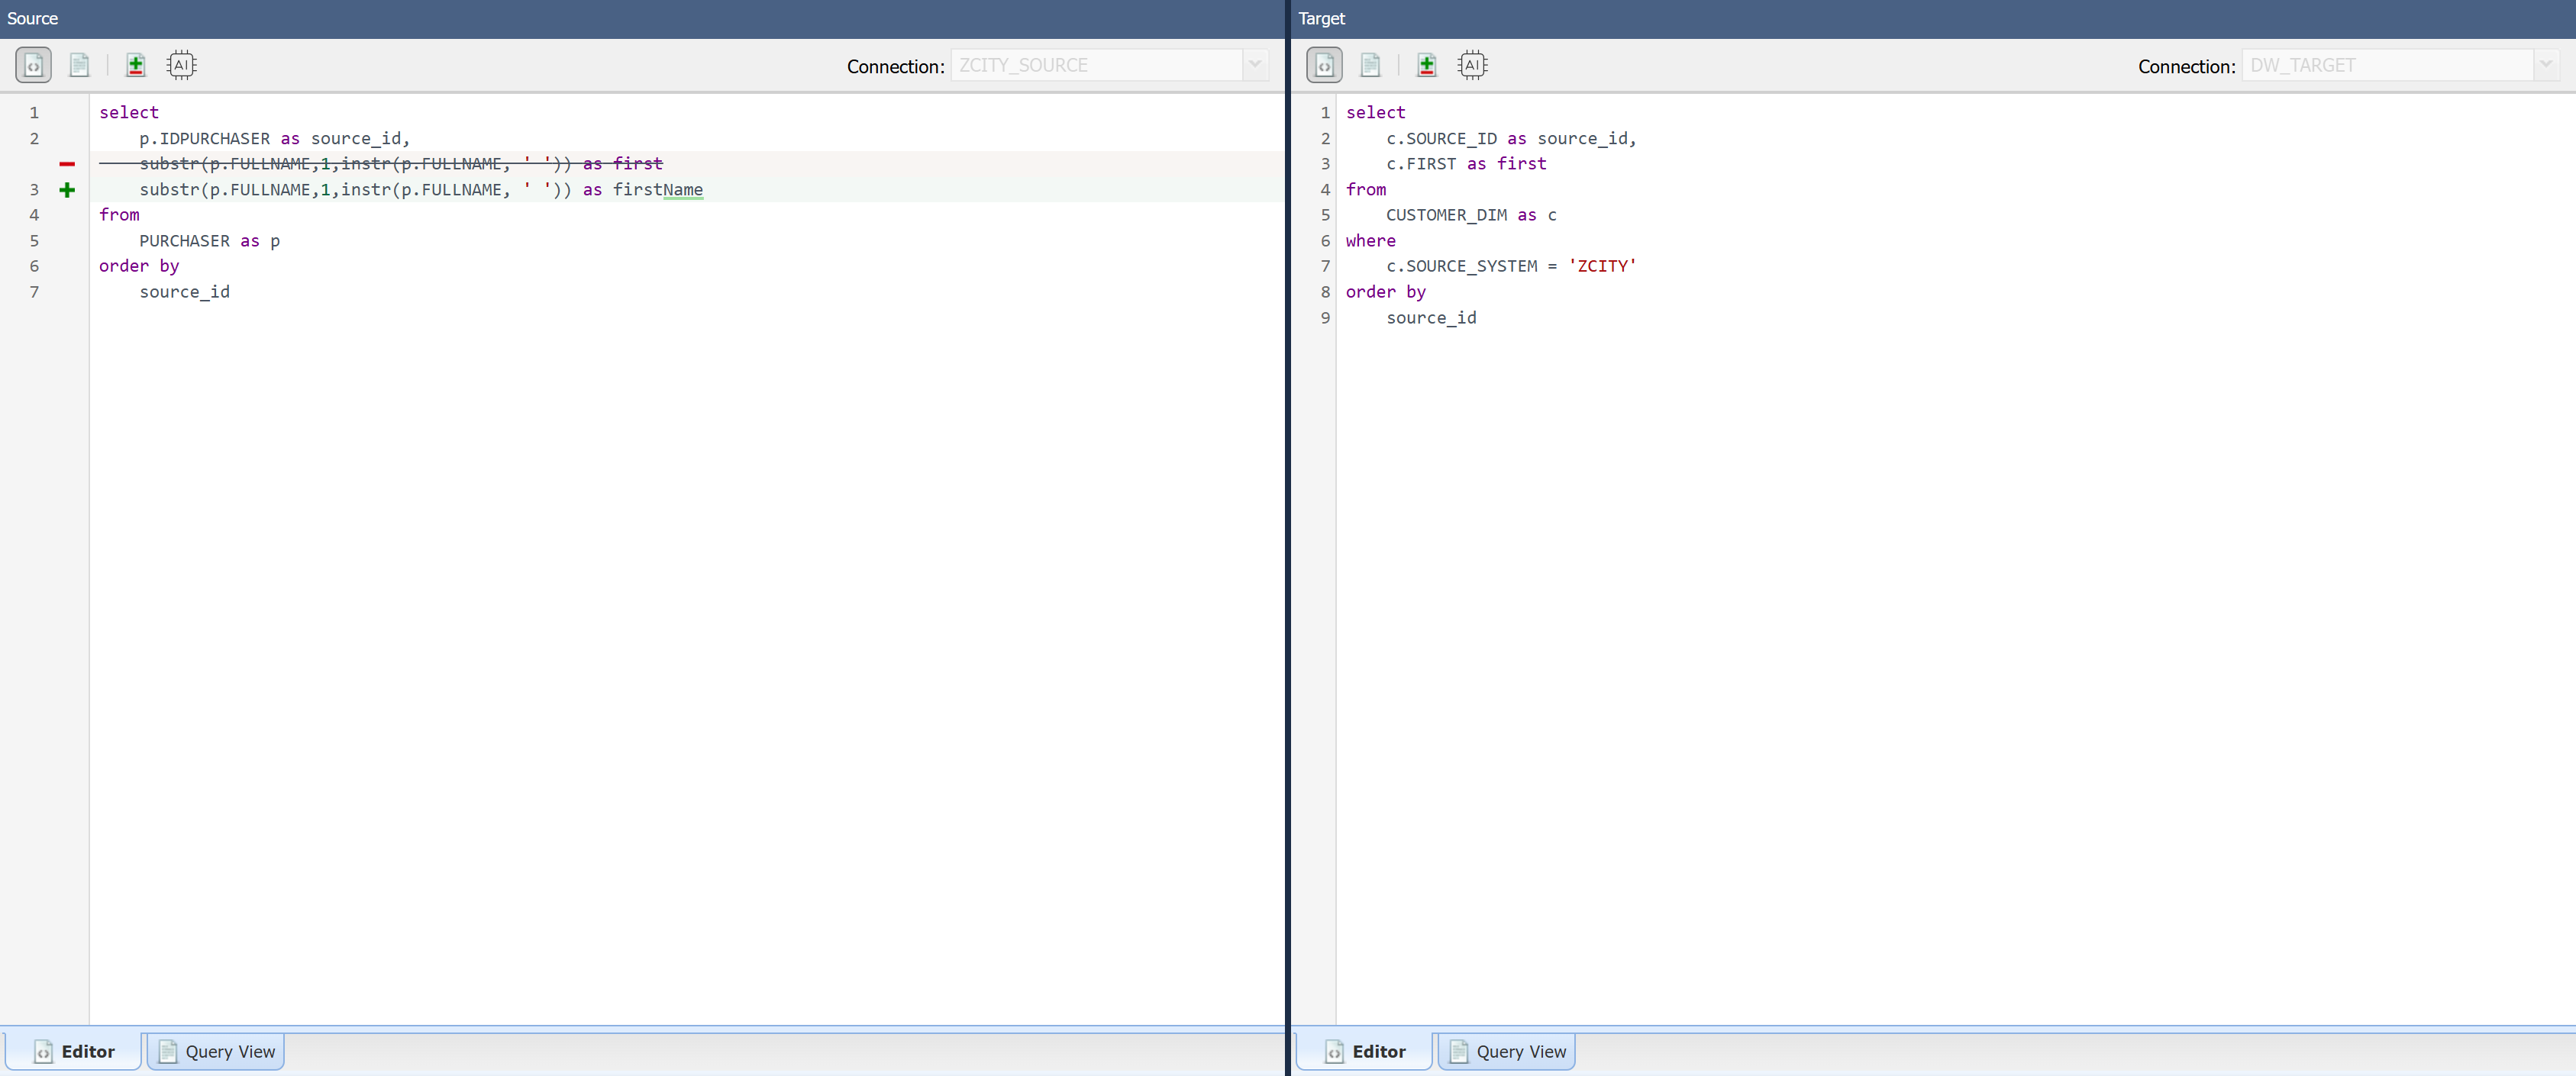Viewport: 2576px width, 1076px height.
Task: Click 'from' keyword in Source editor
Action: tap(119, 214)
